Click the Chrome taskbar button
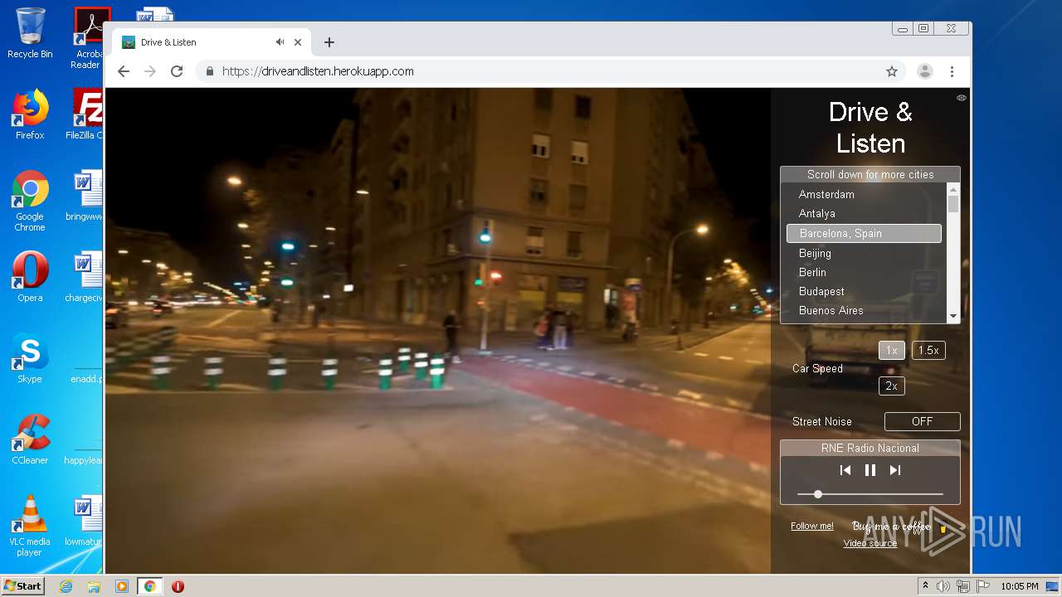This screenshot has width=1062, height=597. (x=149, y=586)
